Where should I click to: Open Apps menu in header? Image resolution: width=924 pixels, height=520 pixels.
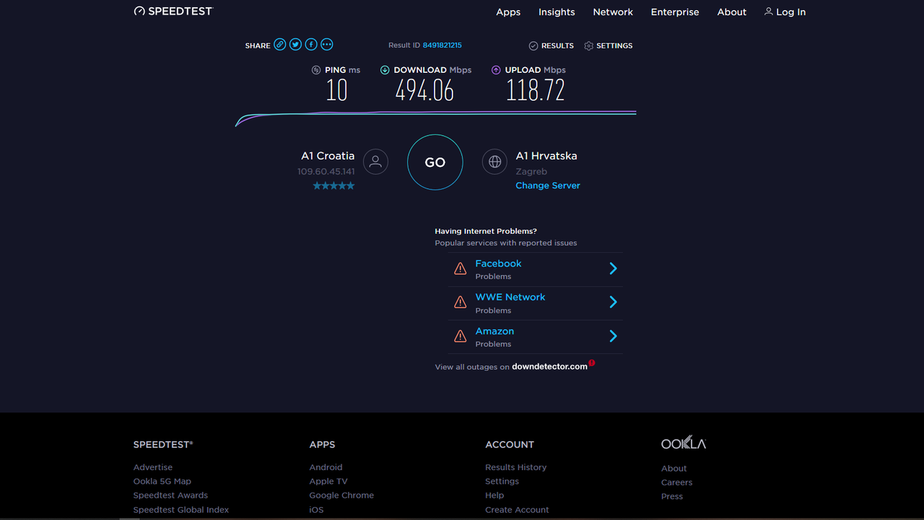508,12
